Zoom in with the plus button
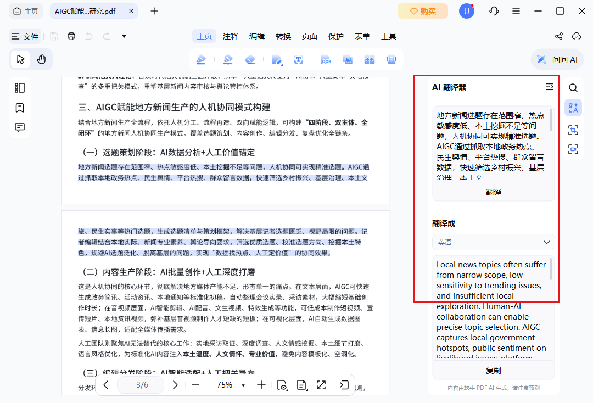This screenshot has height=403, width=593. [x=261, y=385]
